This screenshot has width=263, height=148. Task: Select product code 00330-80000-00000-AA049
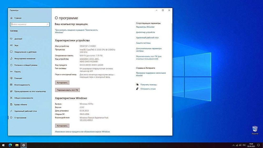tap(92, 65)
